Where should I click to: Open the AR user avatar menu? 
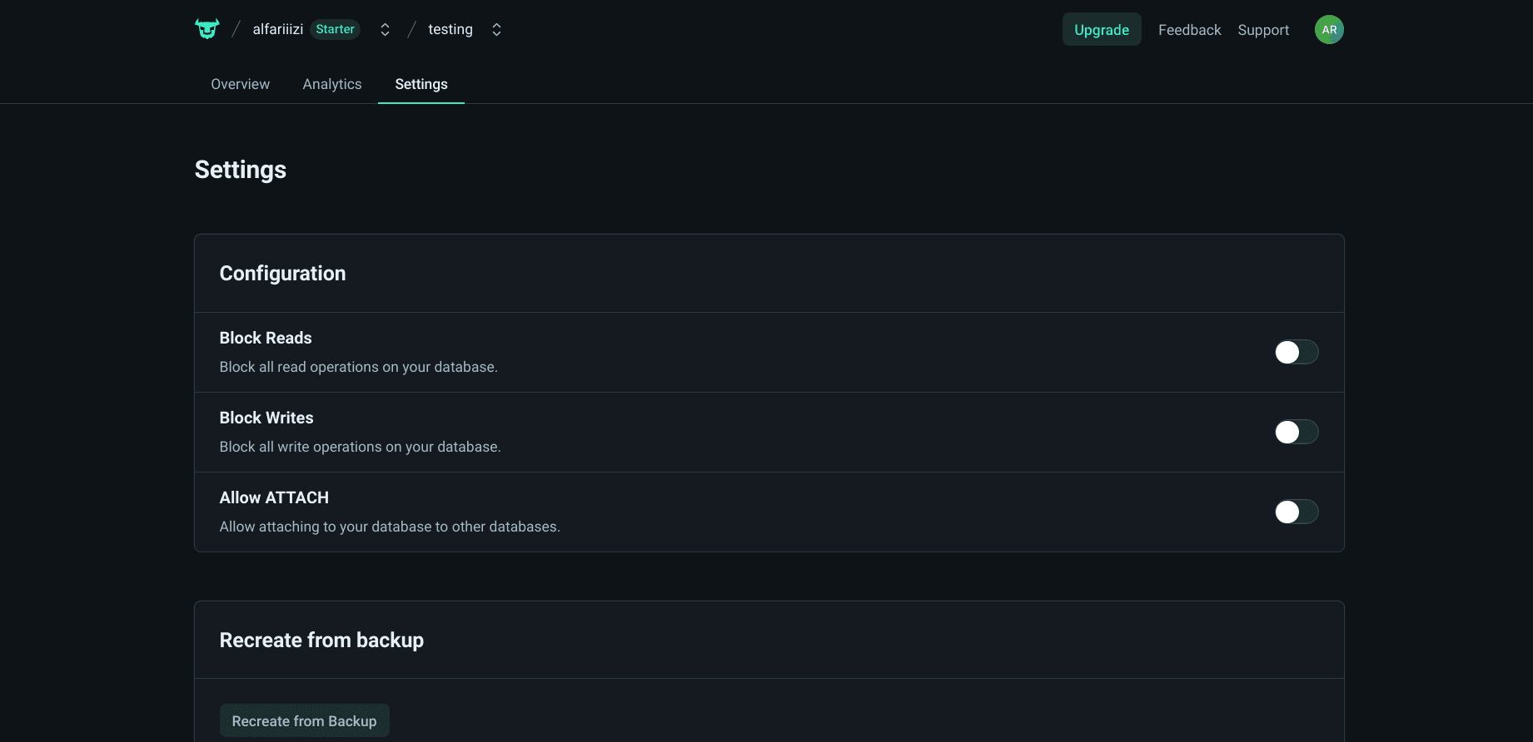tap(1329, 30)
